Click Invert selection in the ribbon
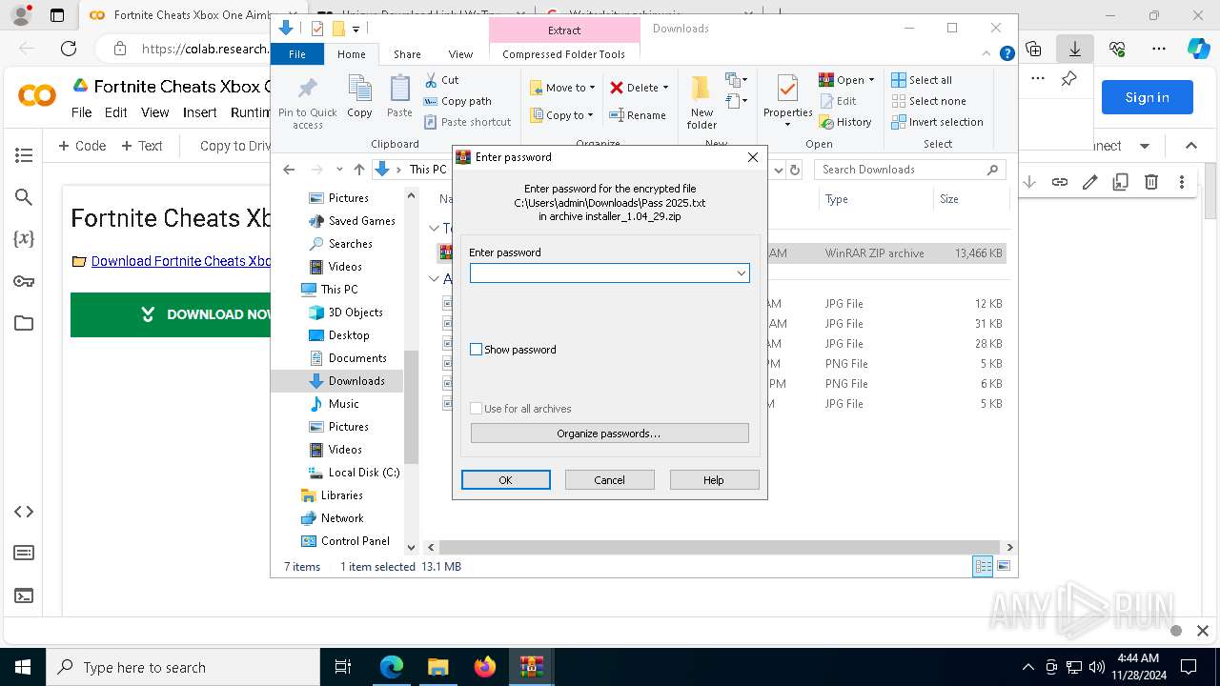The width and height of the screenshot is (1220, 686). [938, 122]
